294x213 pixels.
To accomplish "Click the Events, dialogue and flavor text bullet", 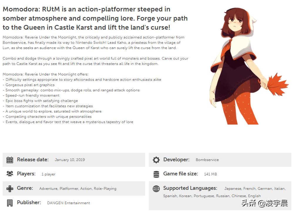I will coord(68,122).
